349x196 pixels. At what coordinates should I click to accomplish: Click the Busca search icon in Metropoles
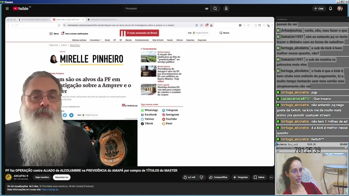click(x=221, y=33)
